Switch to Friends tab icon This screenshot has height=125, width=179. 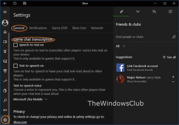[121, 12]
